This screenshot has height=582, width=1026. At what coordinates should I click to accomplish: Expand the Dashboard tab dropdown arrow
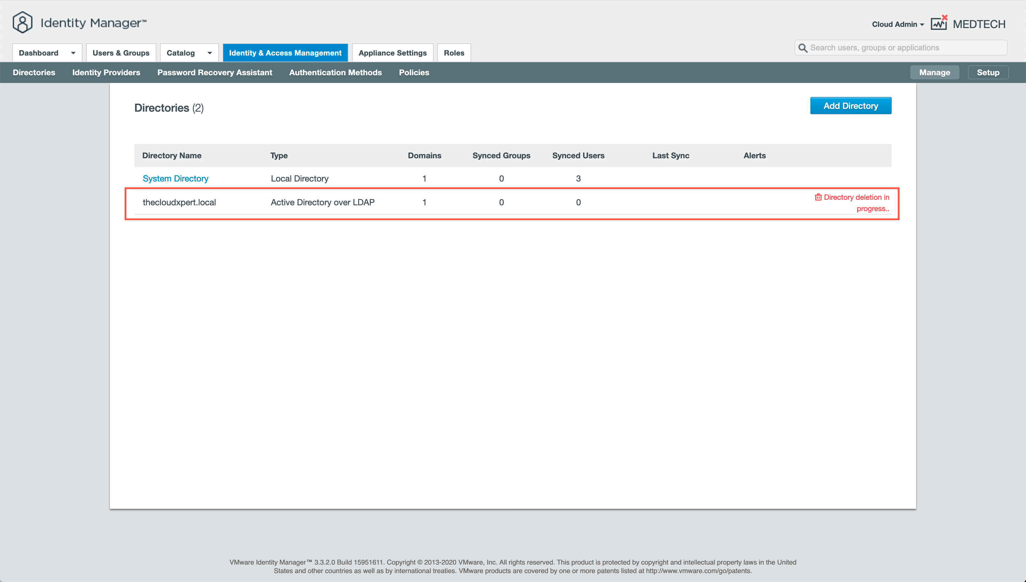(73, 53)
